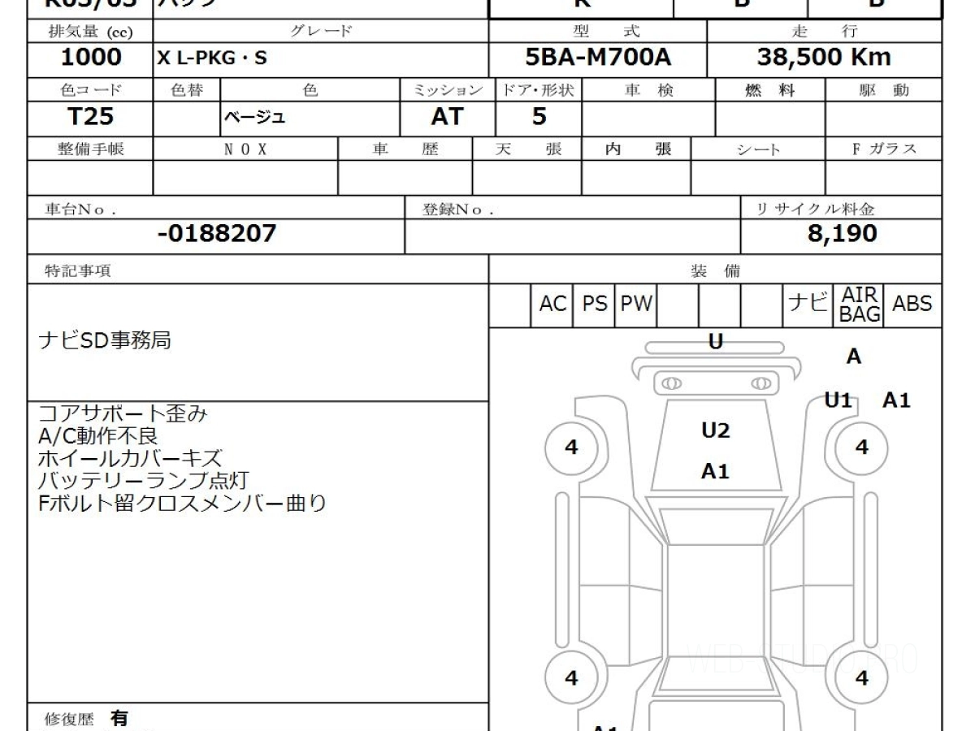Click the rear-left wheel marked 4
Image resolution: width=975 pixels, height=731 pixels.
point(571,678)
